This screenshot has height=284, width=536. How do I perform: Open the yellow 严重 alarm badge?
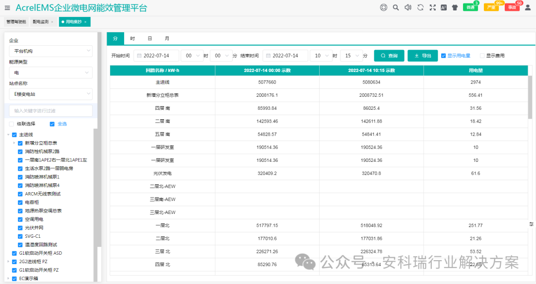coord(491,7)
